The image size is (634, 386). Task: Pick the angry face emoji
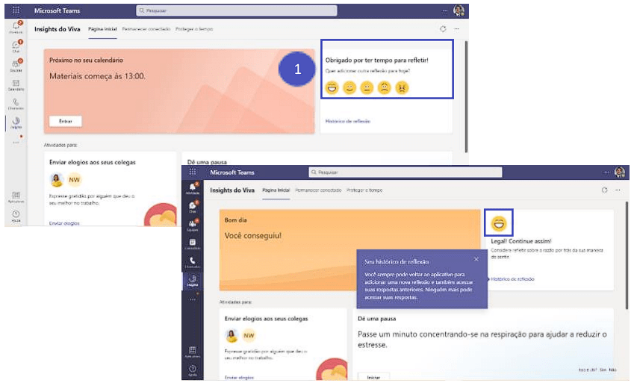(402, 87)
